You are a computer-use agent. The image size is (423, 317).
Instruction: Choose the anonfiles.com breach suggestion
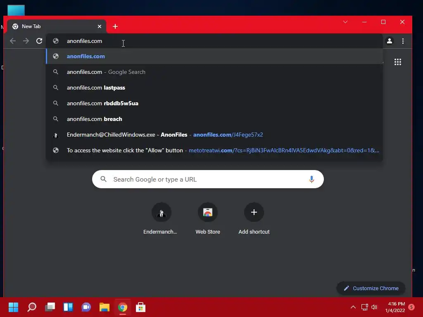(214, 119)
